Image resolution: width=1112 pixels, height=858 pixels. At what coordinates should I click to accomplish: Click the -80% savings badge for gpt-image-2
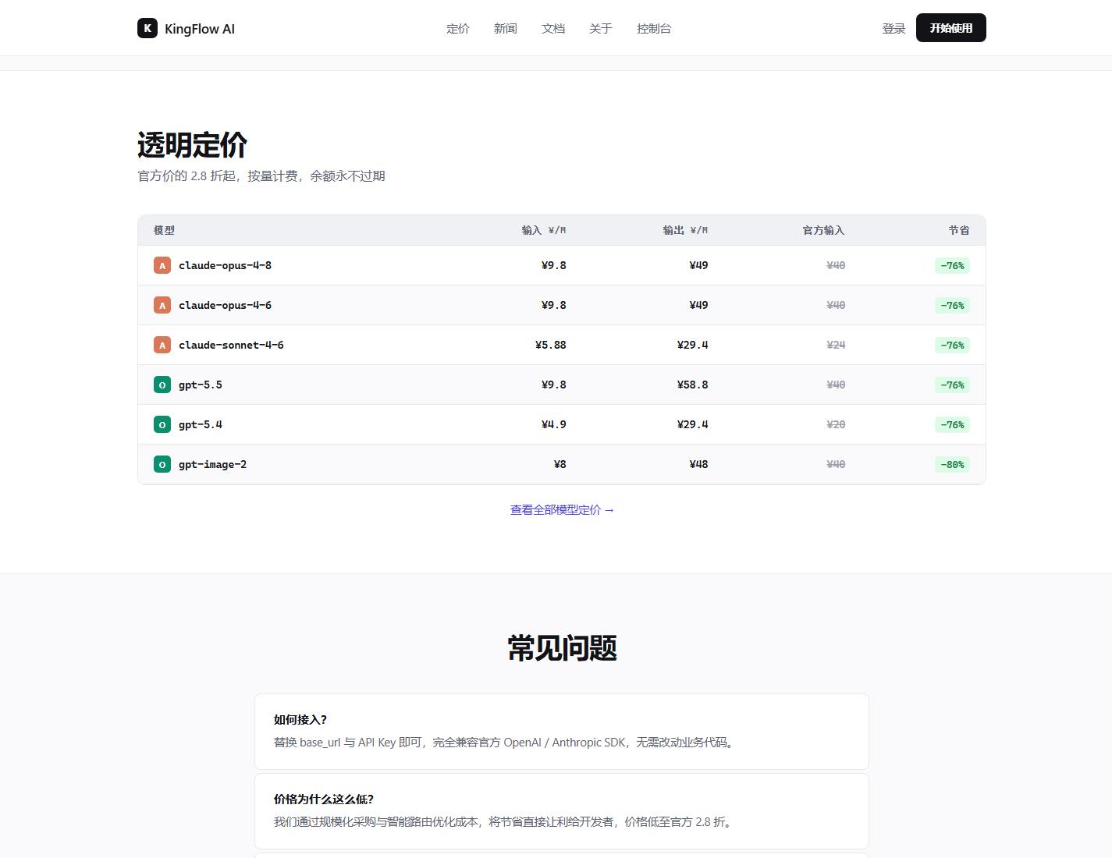click(952, 464)
